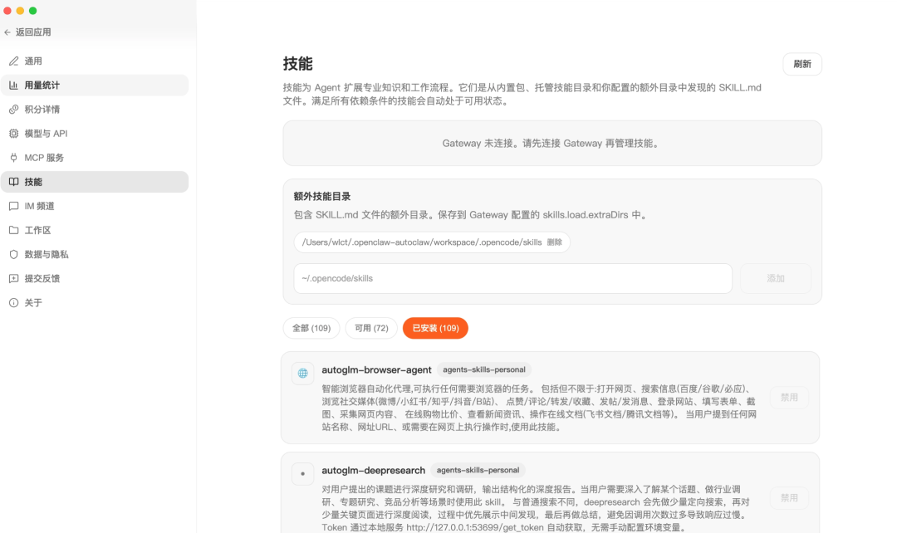
Task: Disable the autoglm-browser-agent skill
Action: pos(789,397)
